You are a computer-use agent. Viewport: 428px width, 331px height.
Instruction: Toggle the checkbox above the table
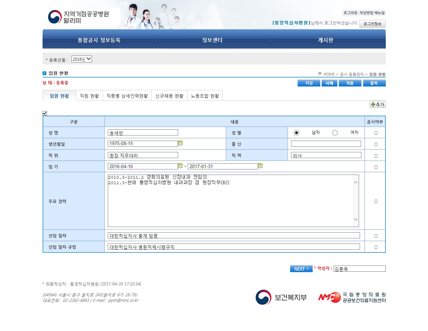pos(45,113)
